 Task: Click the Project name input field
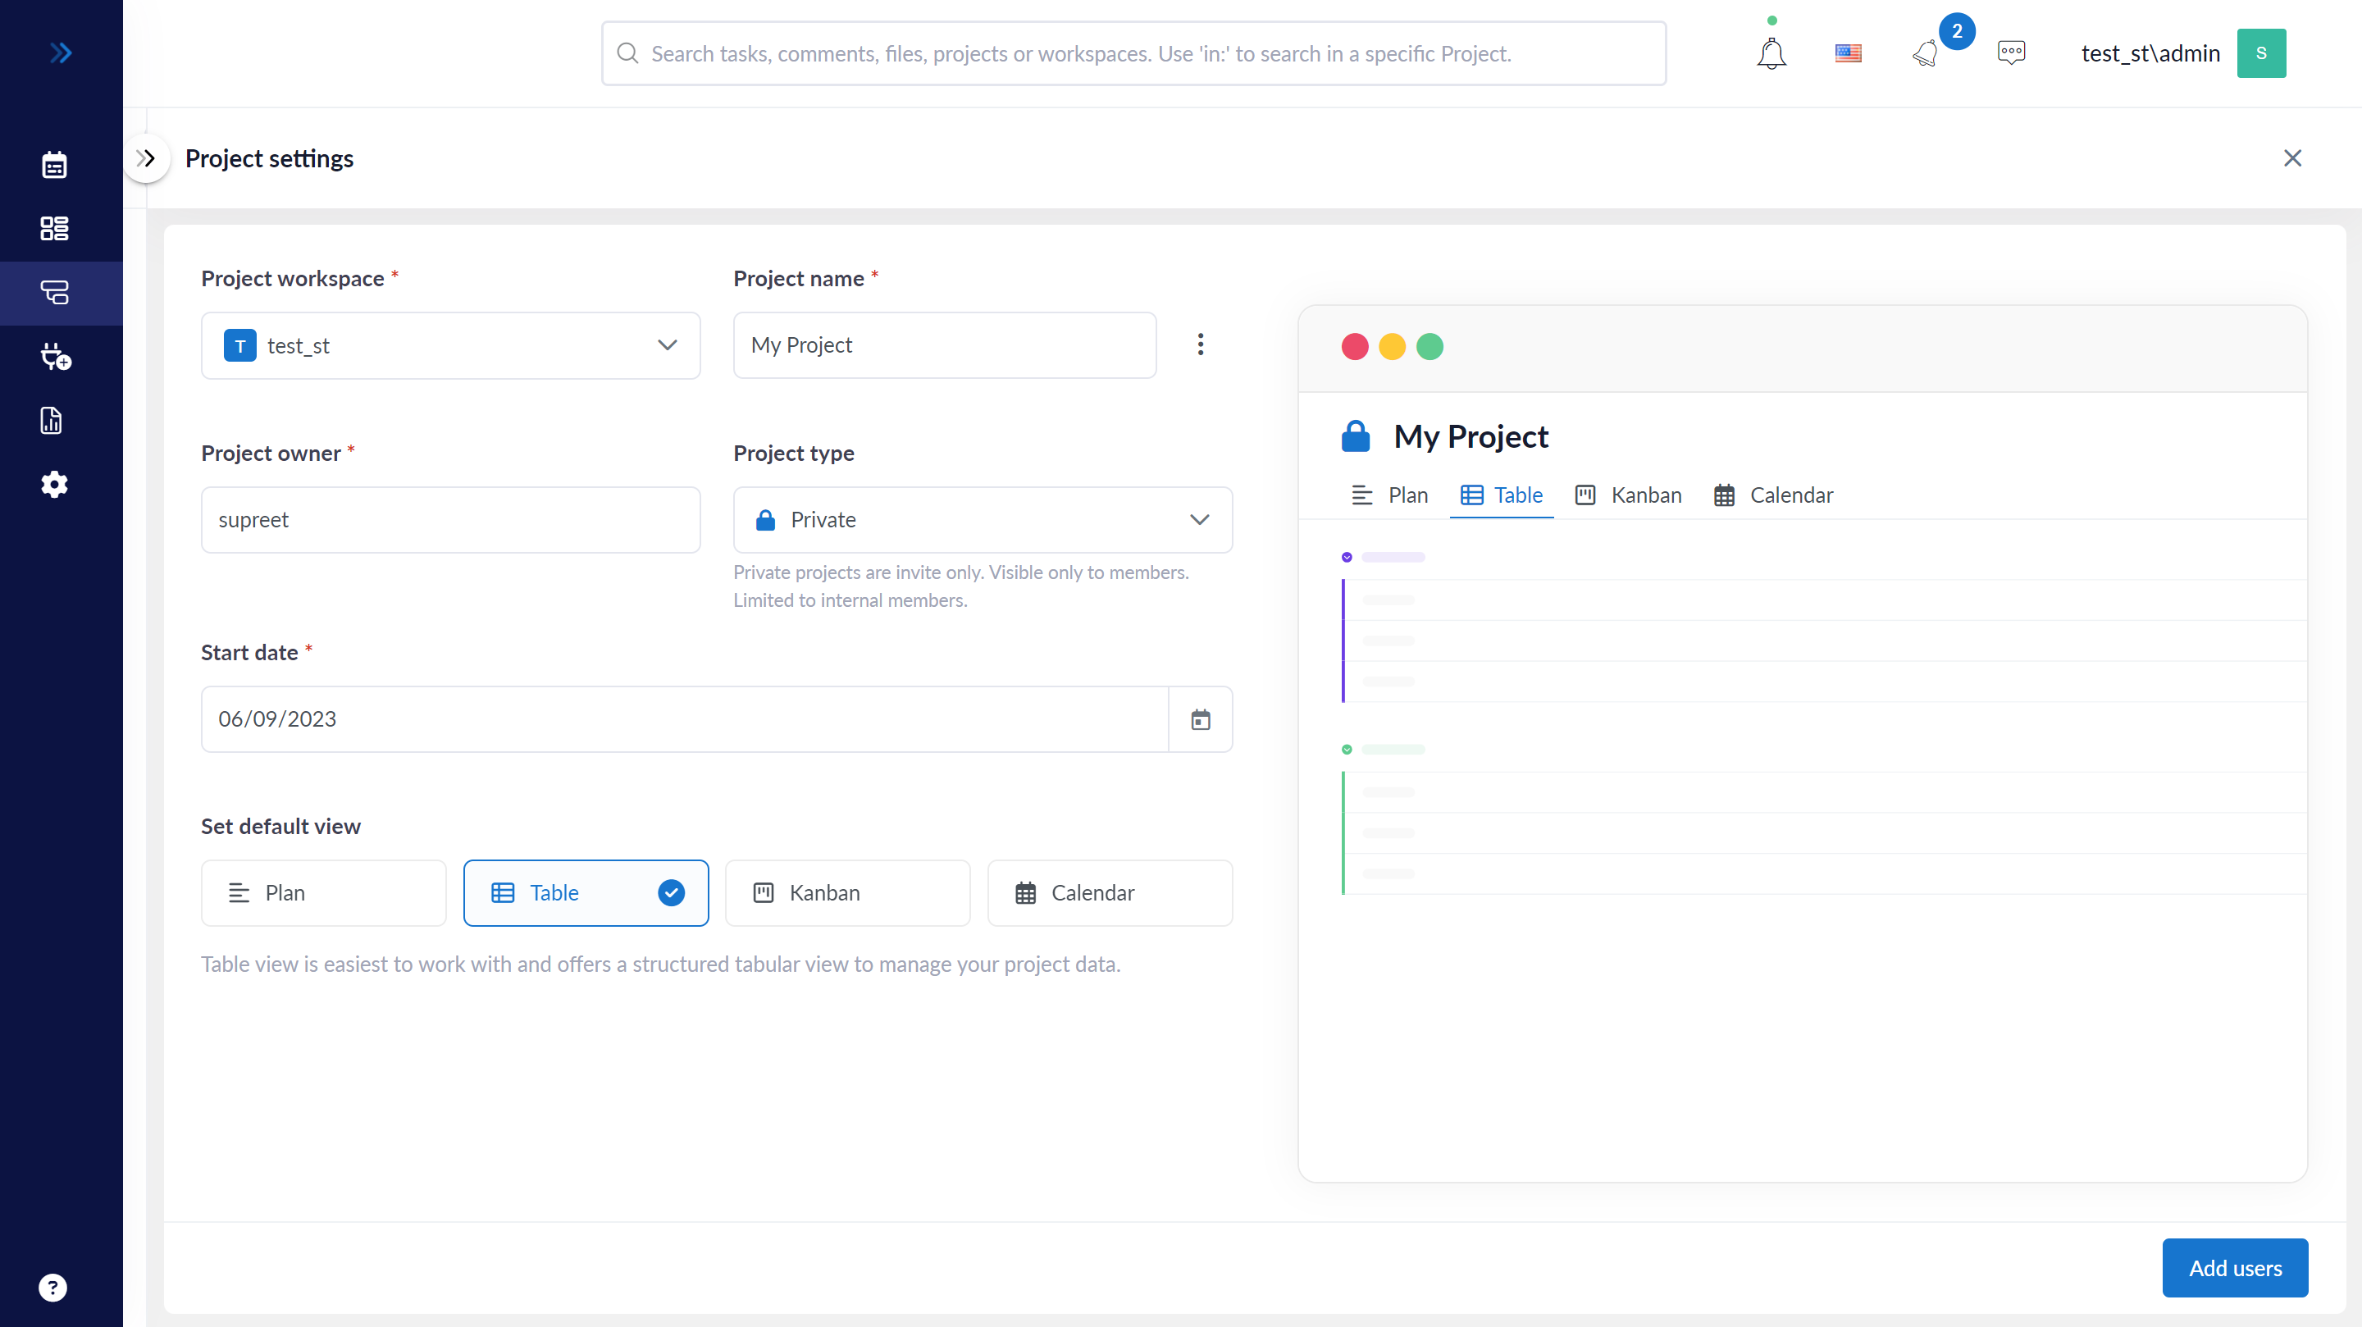point(945,344)
